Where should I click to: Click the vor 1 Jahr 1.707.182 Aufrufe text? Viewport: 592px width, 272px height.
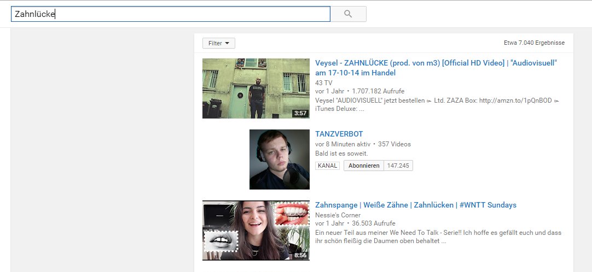coord(360,91)
